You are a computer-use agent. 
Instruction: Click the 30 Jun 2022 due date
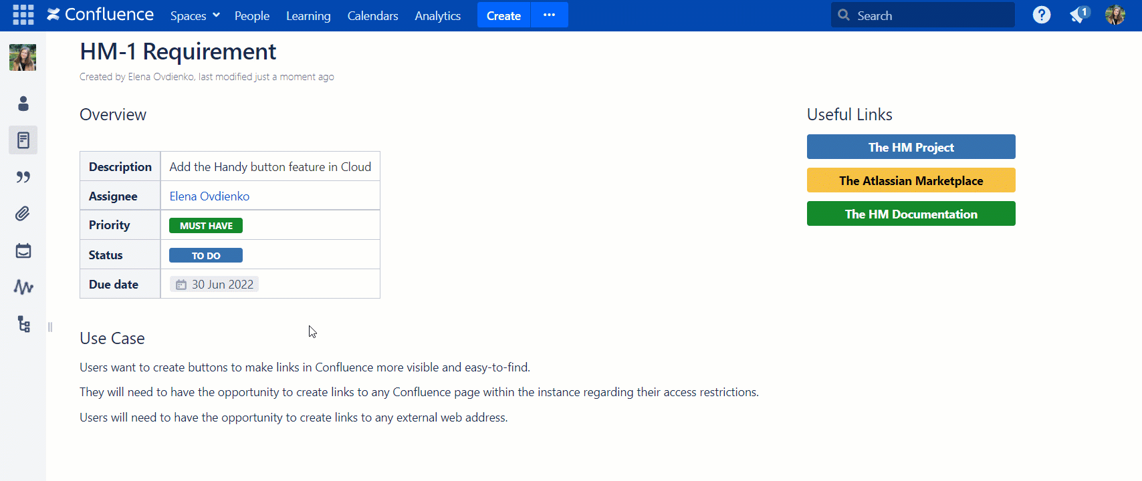(214, 285)
